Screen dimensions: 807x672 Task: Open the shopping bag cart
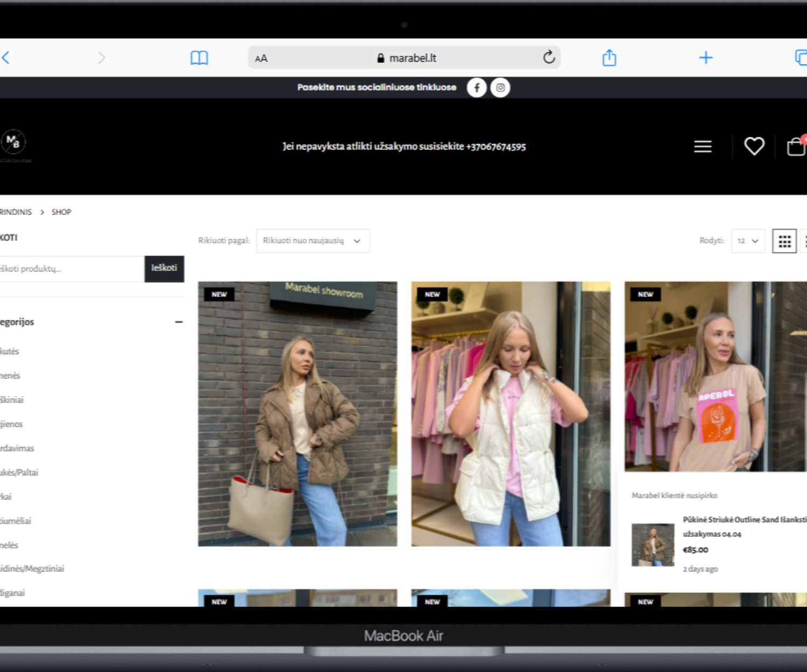[796, 146]
